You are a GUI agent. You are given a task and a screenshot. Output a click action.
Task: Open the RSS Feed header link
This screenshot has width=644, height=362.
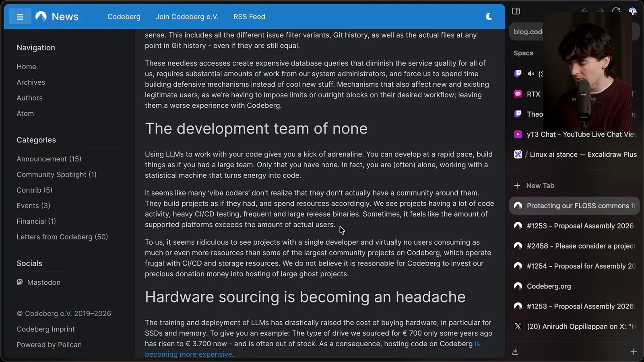pyautogui.click(x=249, y=17)
